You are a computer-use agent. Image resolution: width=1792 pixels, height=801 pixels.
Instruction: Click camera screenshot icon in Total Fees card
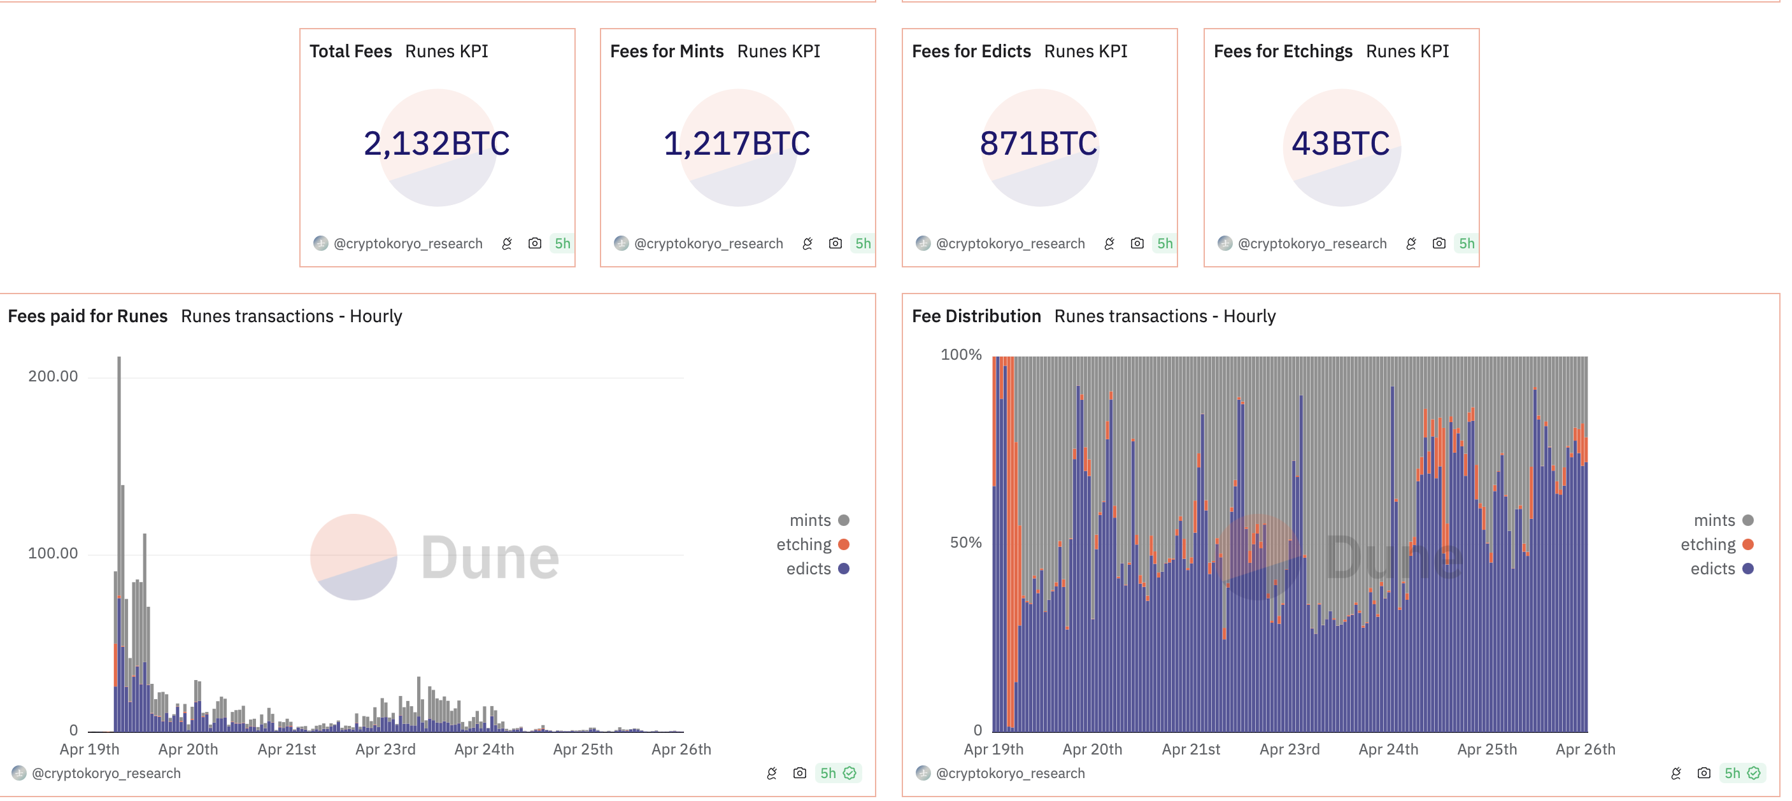[x=534, y=243]
